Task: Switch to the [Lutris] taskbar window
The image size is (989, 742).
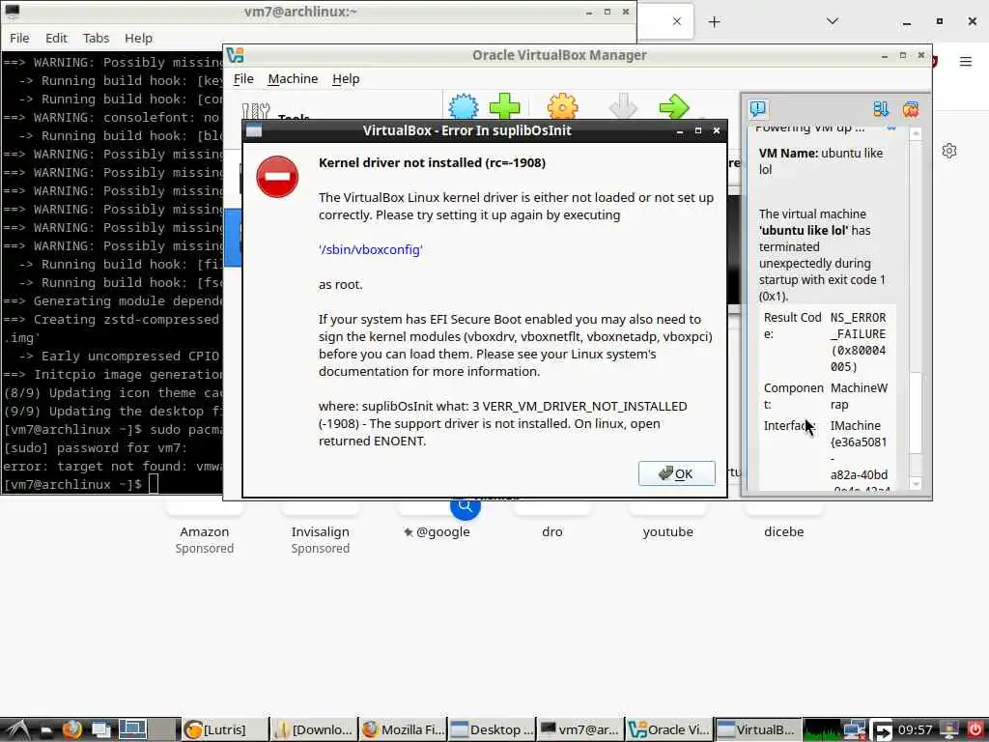Action: (225, 730)
